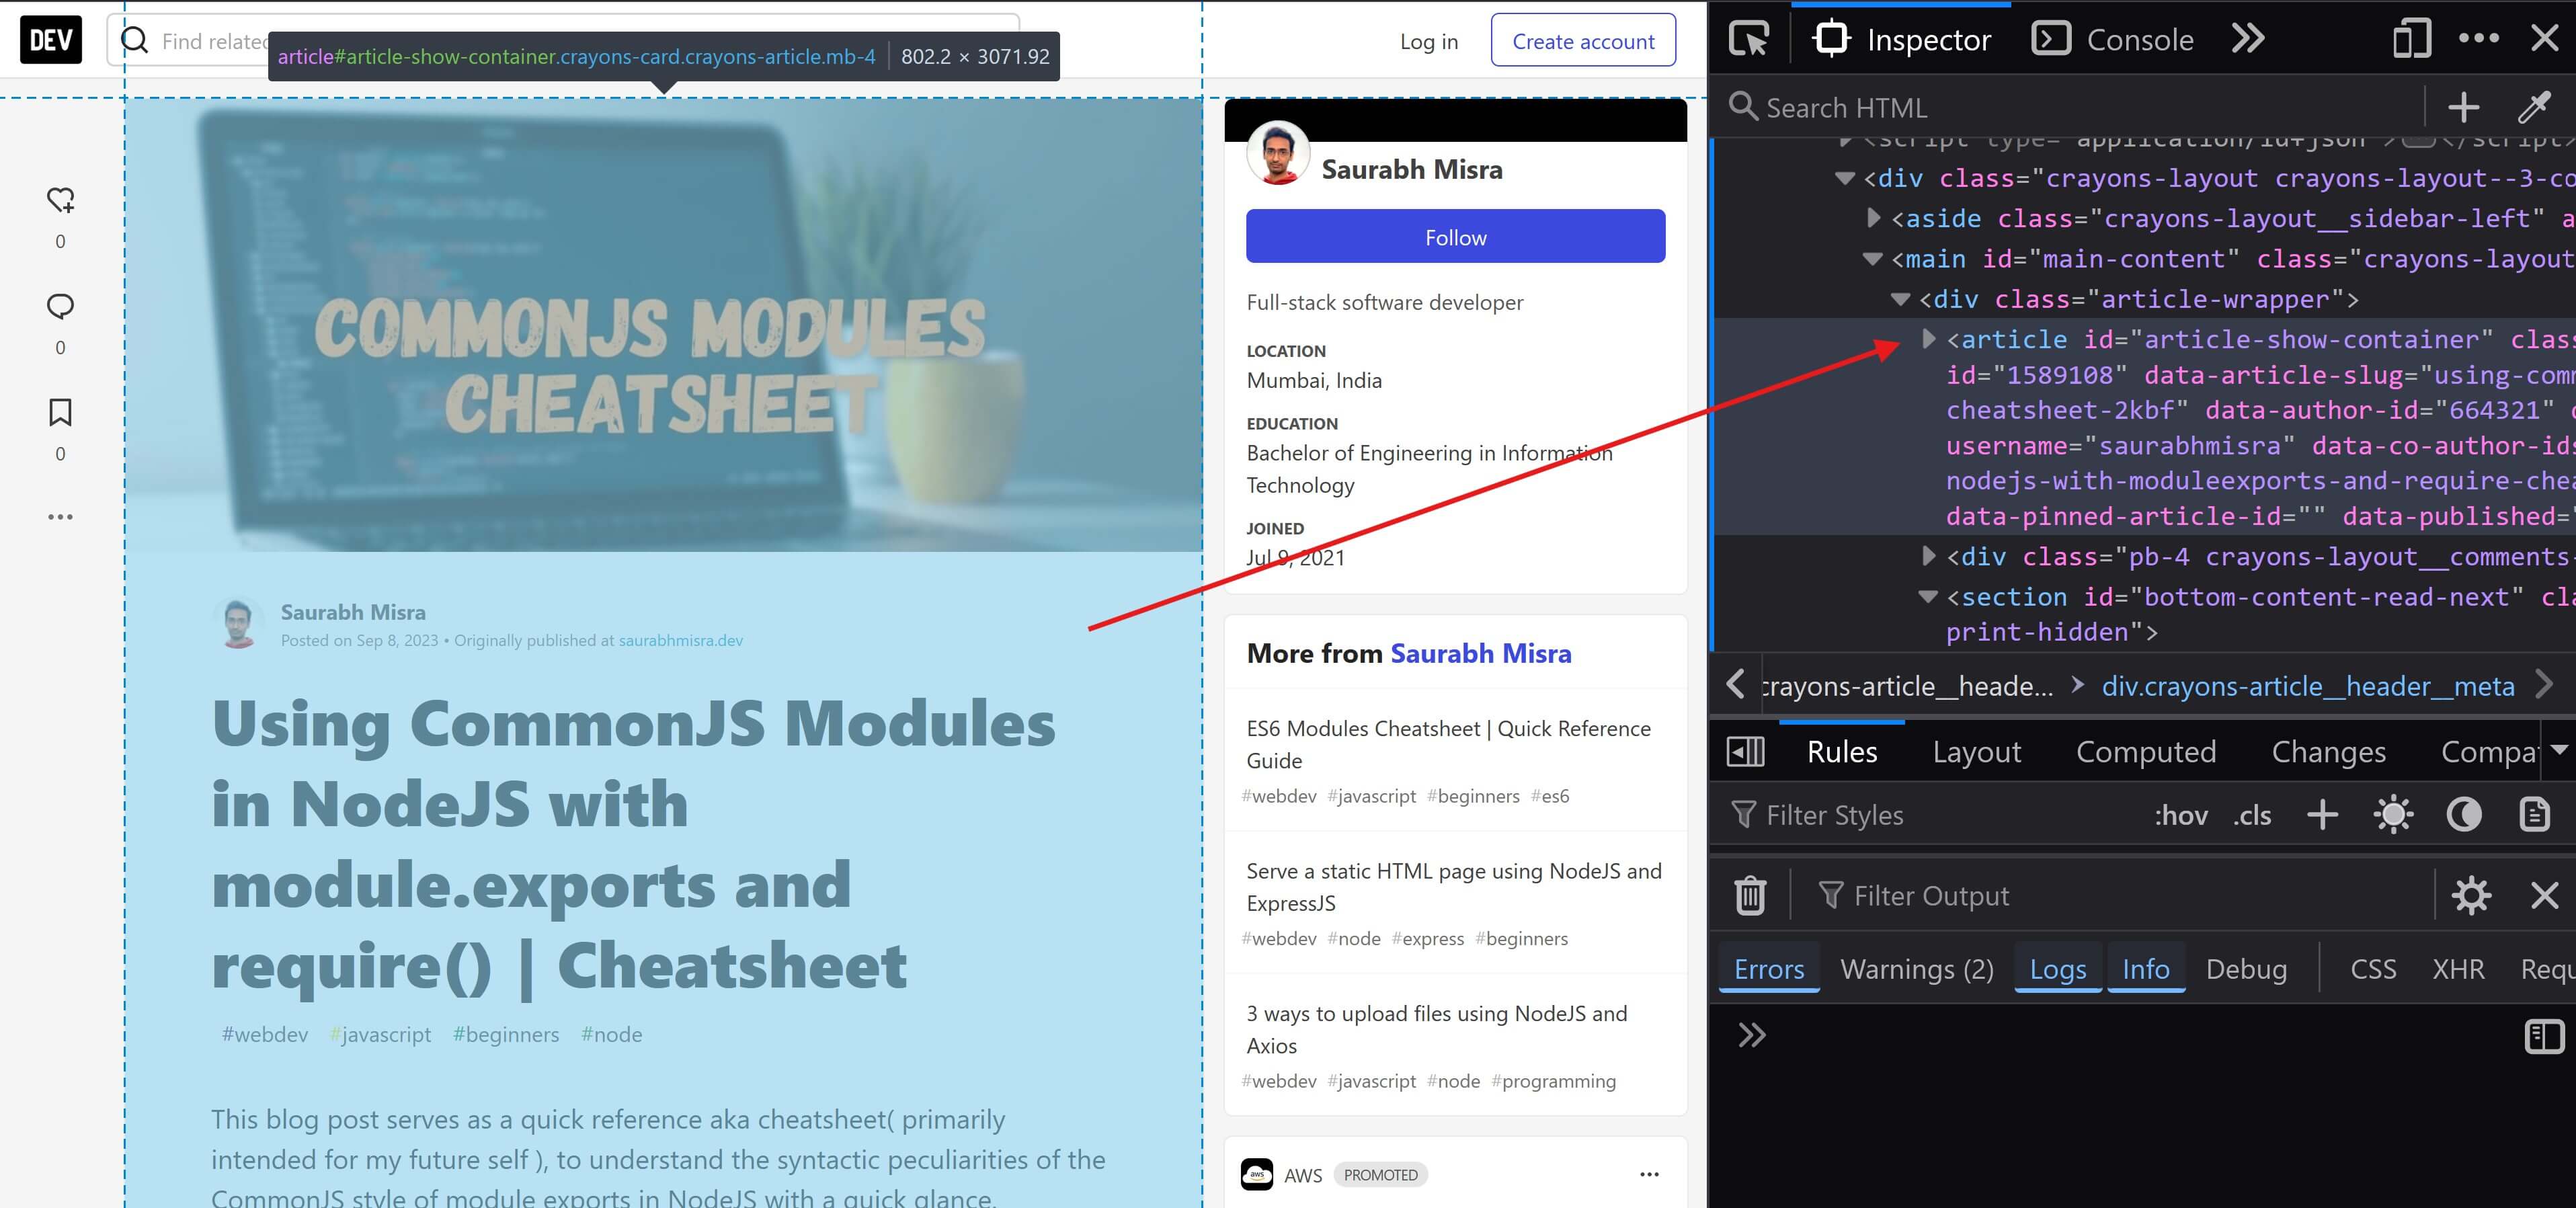Close the split console panel
This screenshot has width=2576, height=1208.
click(2544, 895)
